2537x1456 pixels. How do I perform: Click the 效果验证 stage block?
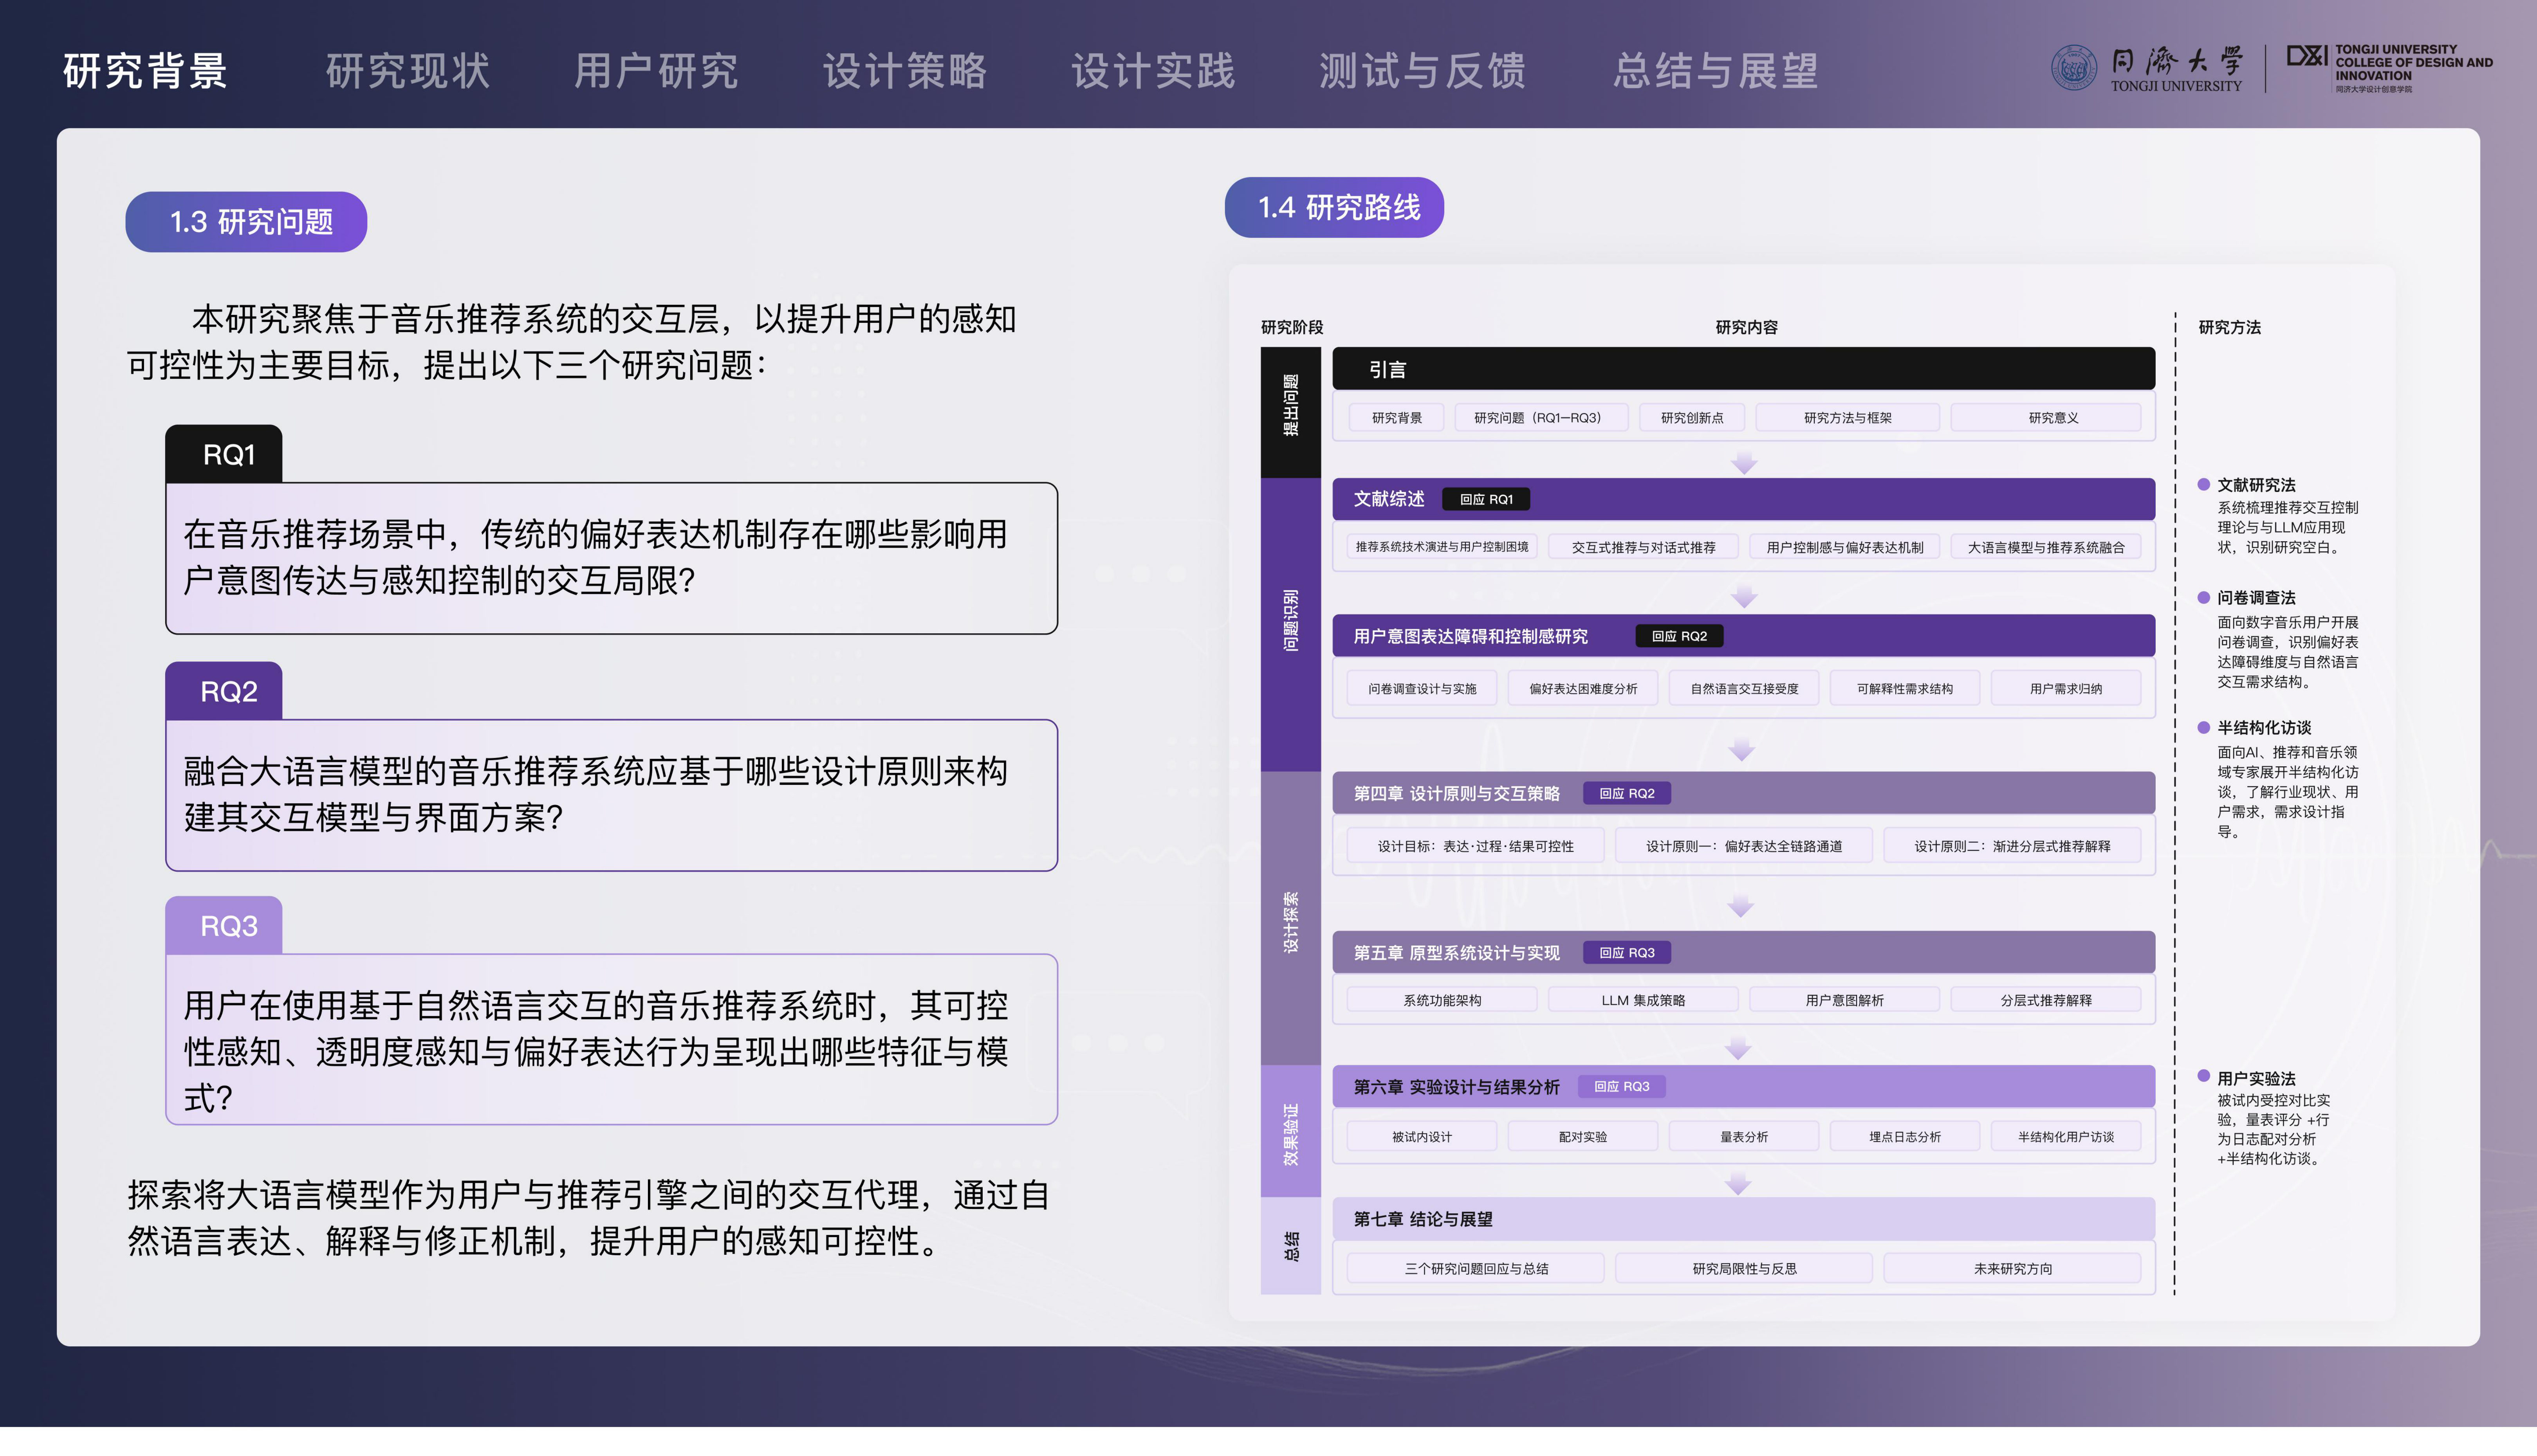pyautogui.click(x=1290, y=1131)
